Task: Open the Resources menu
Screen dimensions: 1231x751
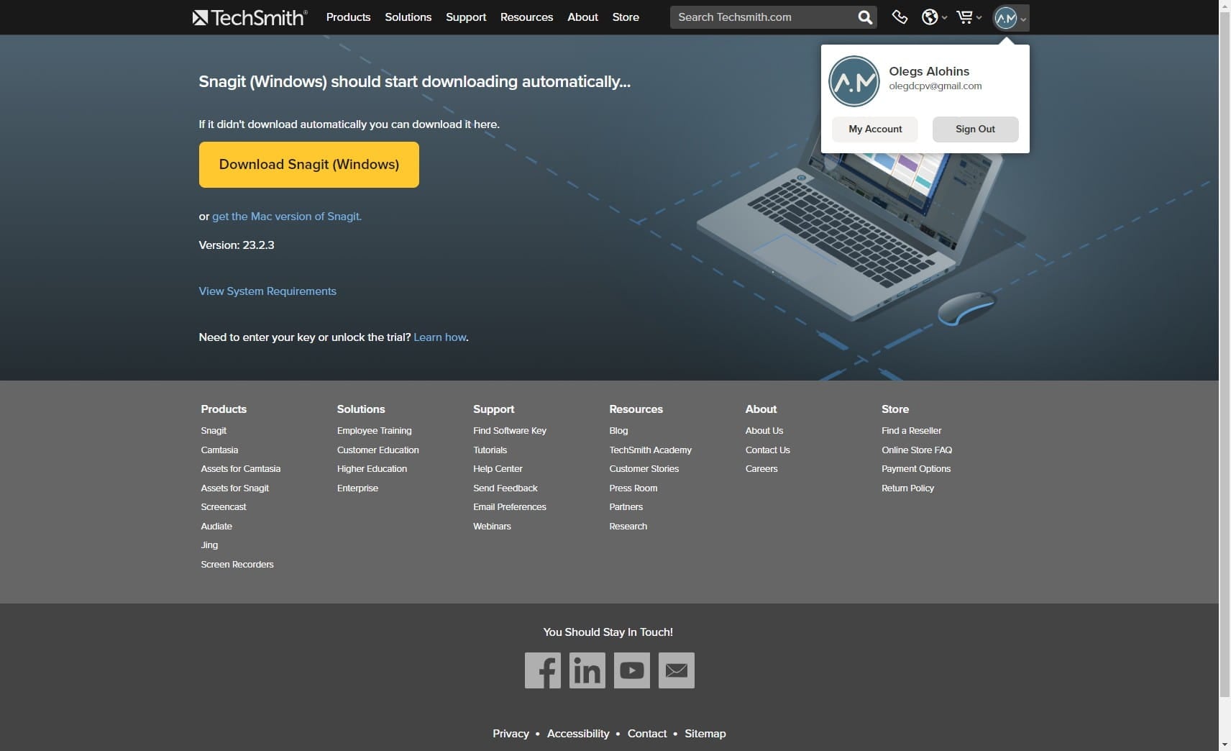Action: pos(526,17)
